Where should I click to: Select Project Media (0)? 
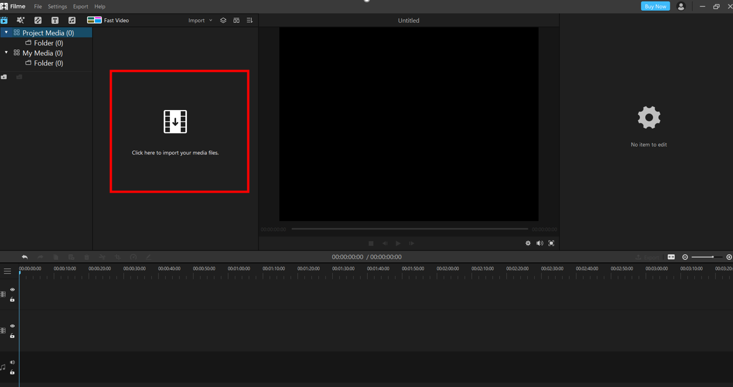coord(48,32)
